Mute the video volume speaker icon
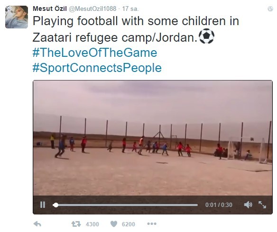277x232 pixels. coord(248,205)
